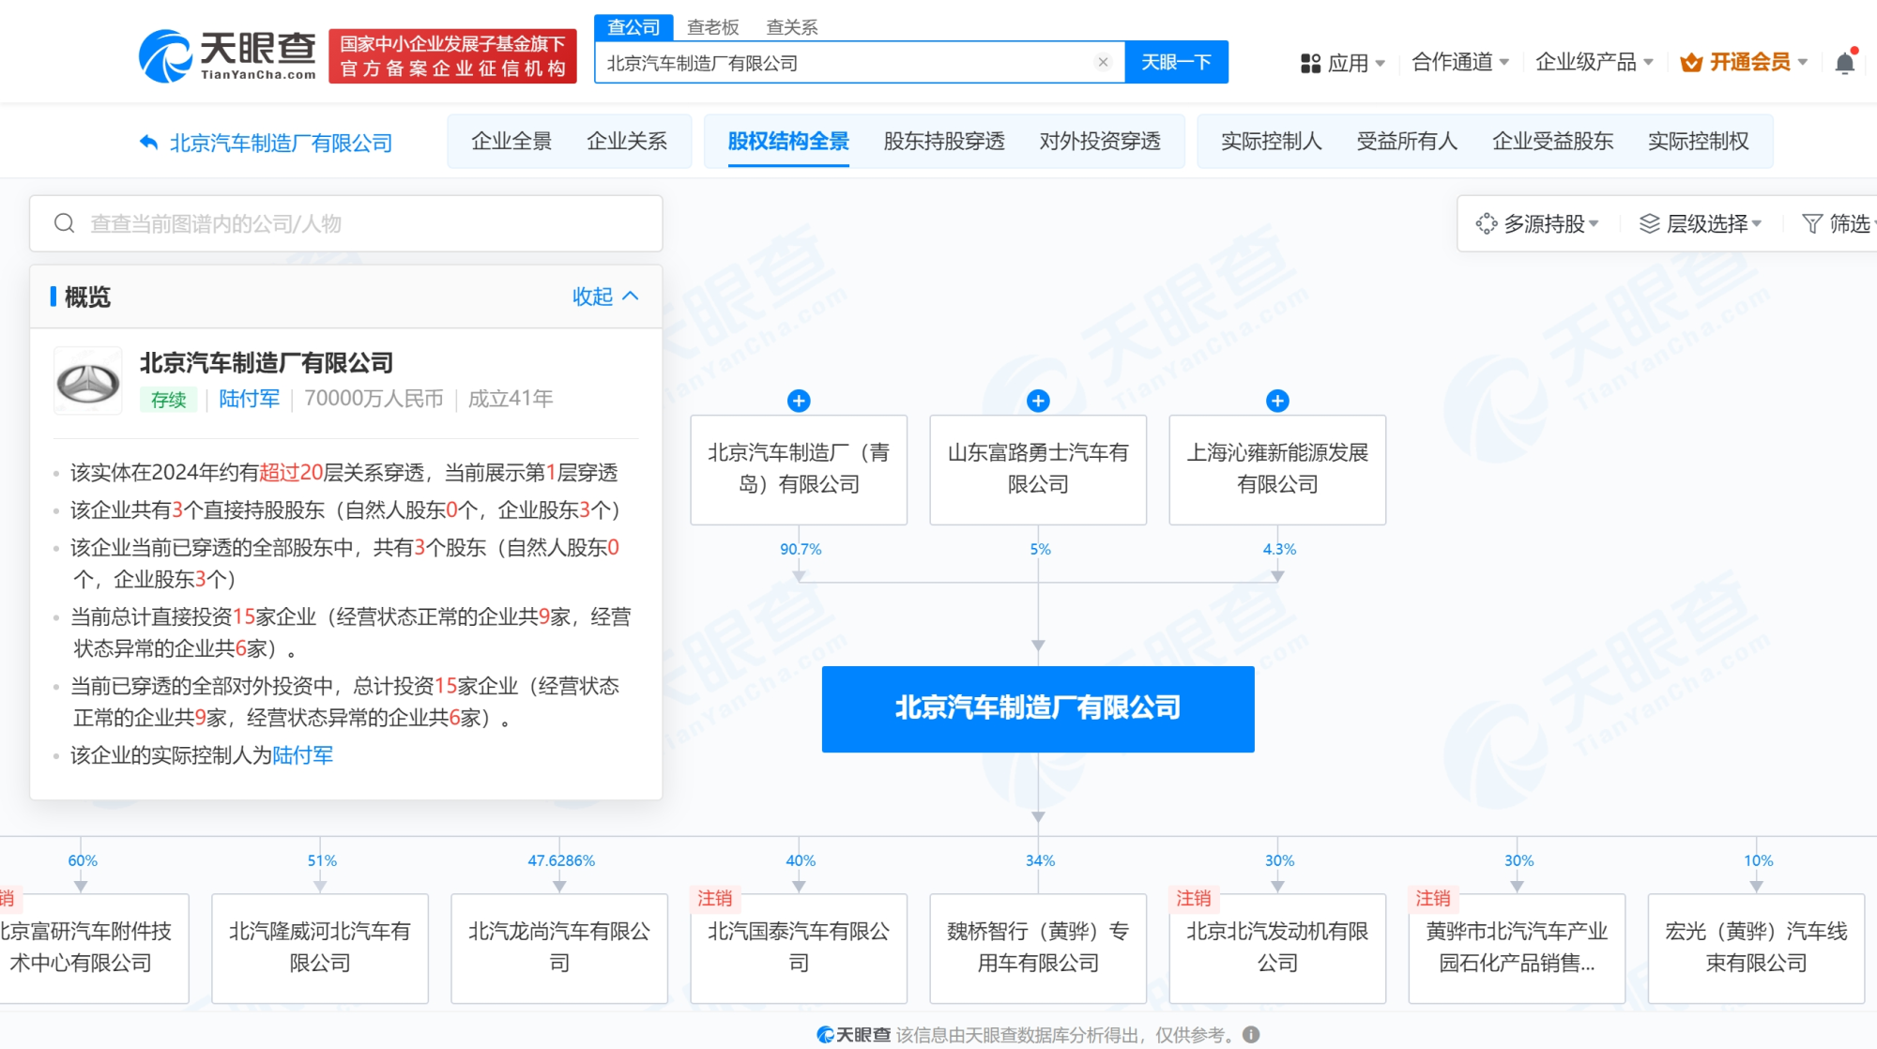Select the 北京北汽发动机有限公司 node
Screen dimensions: 1877x1049
pos(1277,948)
